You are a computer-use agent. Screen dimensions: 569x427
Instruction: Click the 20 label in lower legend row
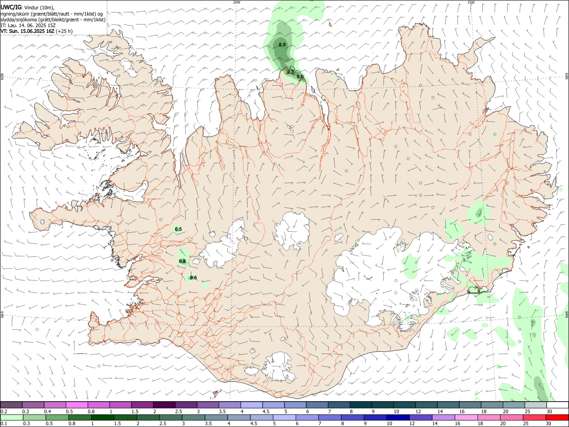click(502, 424)
